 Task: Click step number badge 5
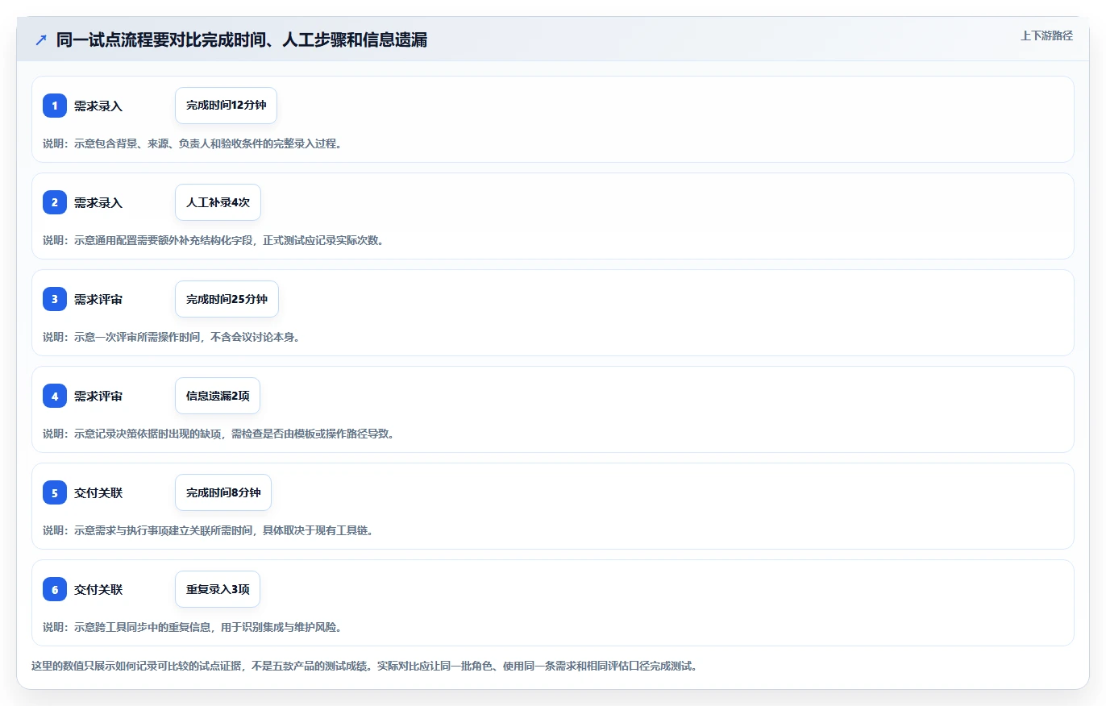pos(55,492)
